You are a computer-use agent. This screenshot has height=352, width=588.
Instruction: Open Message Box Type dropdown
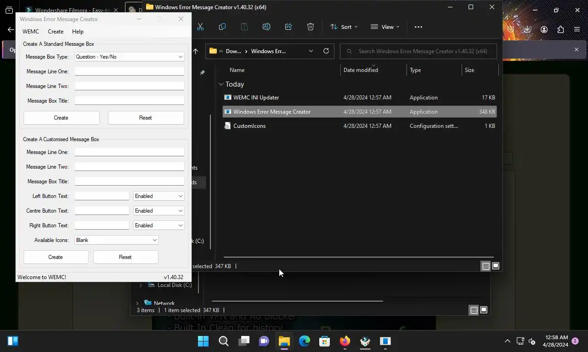coord(130,57)
